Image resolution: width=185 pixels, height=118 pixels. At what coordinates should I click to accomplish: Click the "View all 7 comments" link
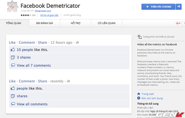(x=34, y=65)
